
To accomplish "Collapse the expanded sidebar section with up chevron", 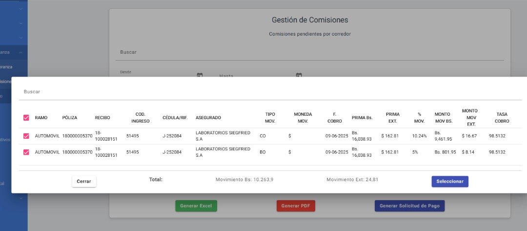I will 21,52.
